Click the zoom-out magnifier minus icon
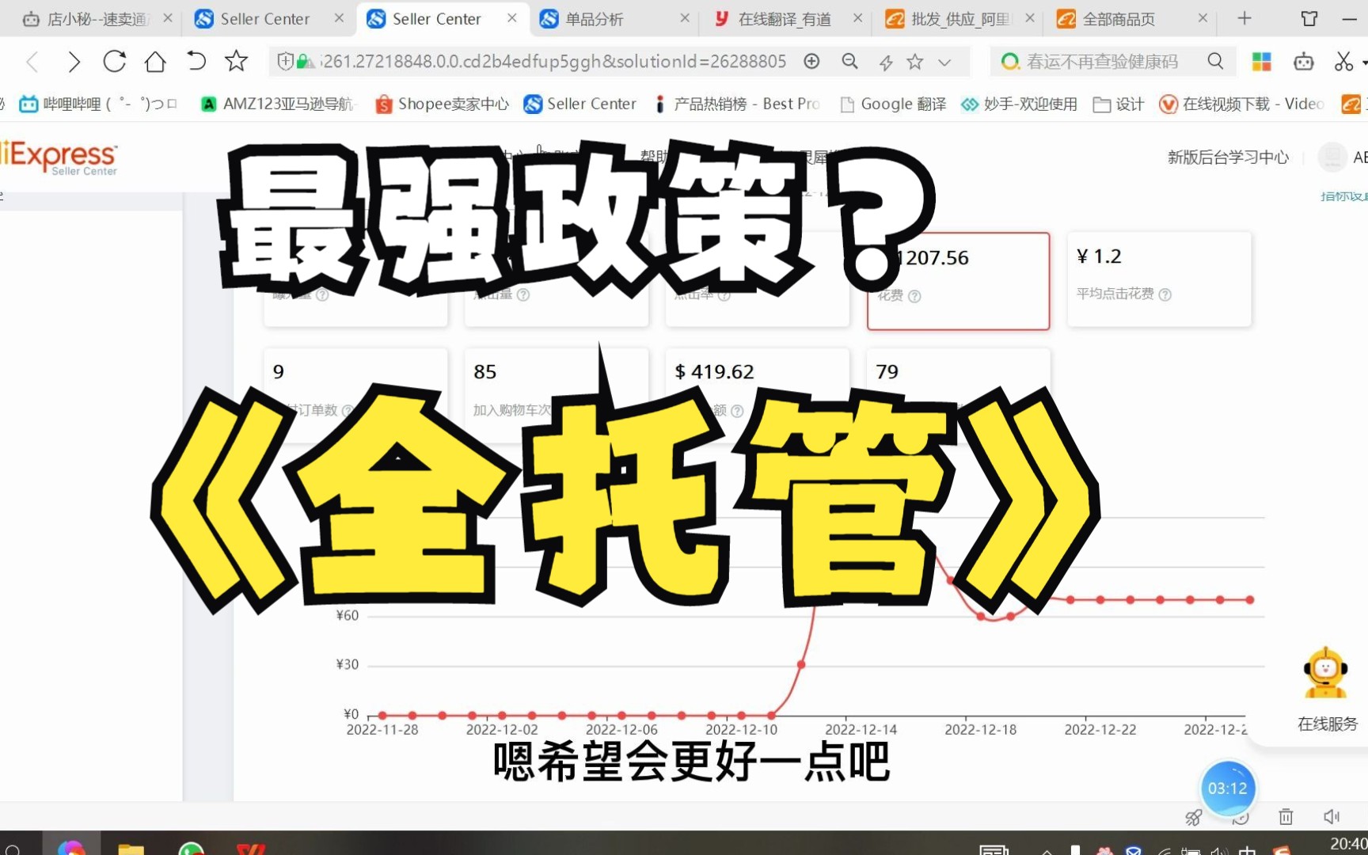Image resolution: width=1368 pixels, height=855 pixels. (849, 61)
